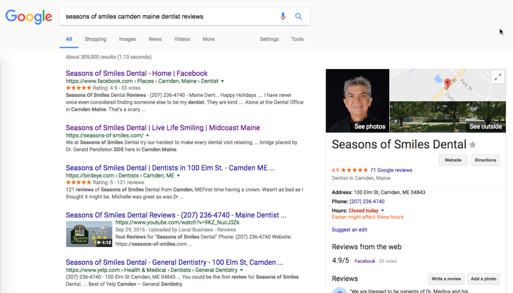
Task: Expand the Closed today hours dropdown
Action: pos(382,210)
